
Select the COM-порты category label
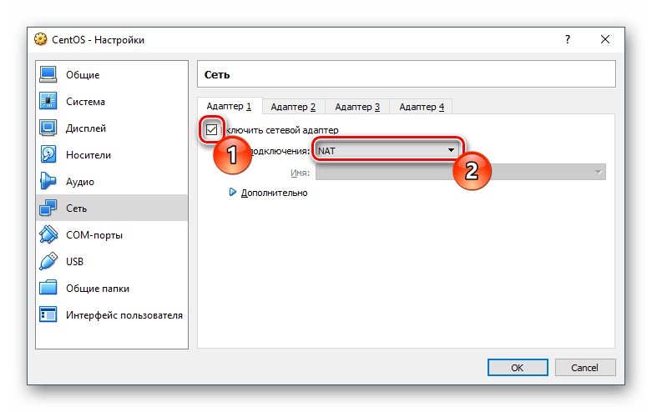click(94, 235)
